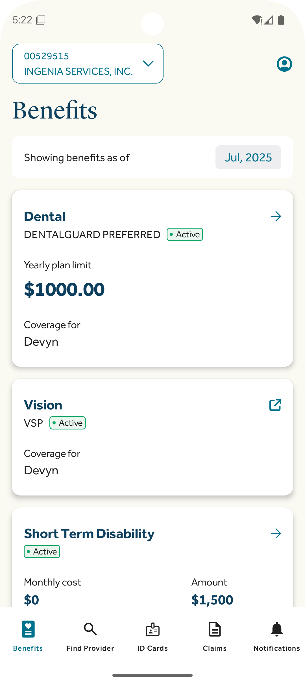Tap the VSP Active status badge
Viewport: 305px width, 684px height.
coord(68,423)
